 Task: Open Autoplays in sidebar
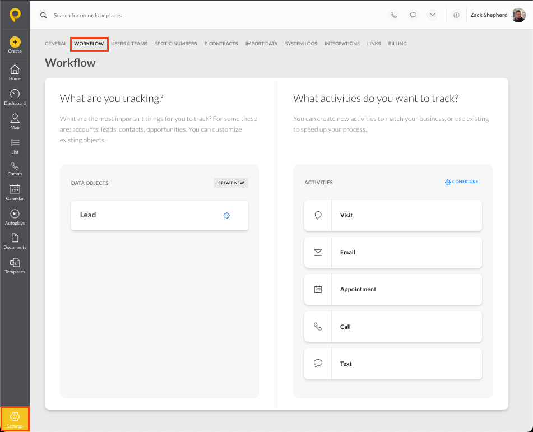click(15, 217)
